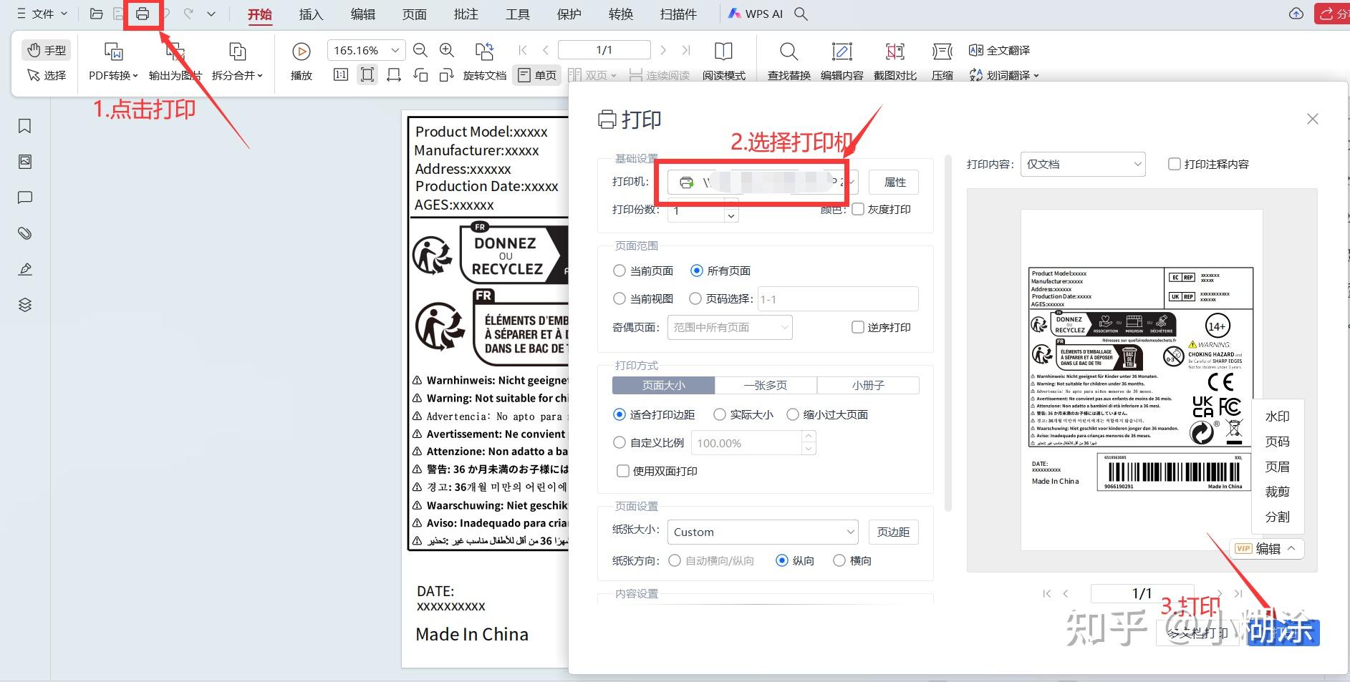1350x682 pixels.
Task: Click the Compress tool
Action: click(942, 62)
